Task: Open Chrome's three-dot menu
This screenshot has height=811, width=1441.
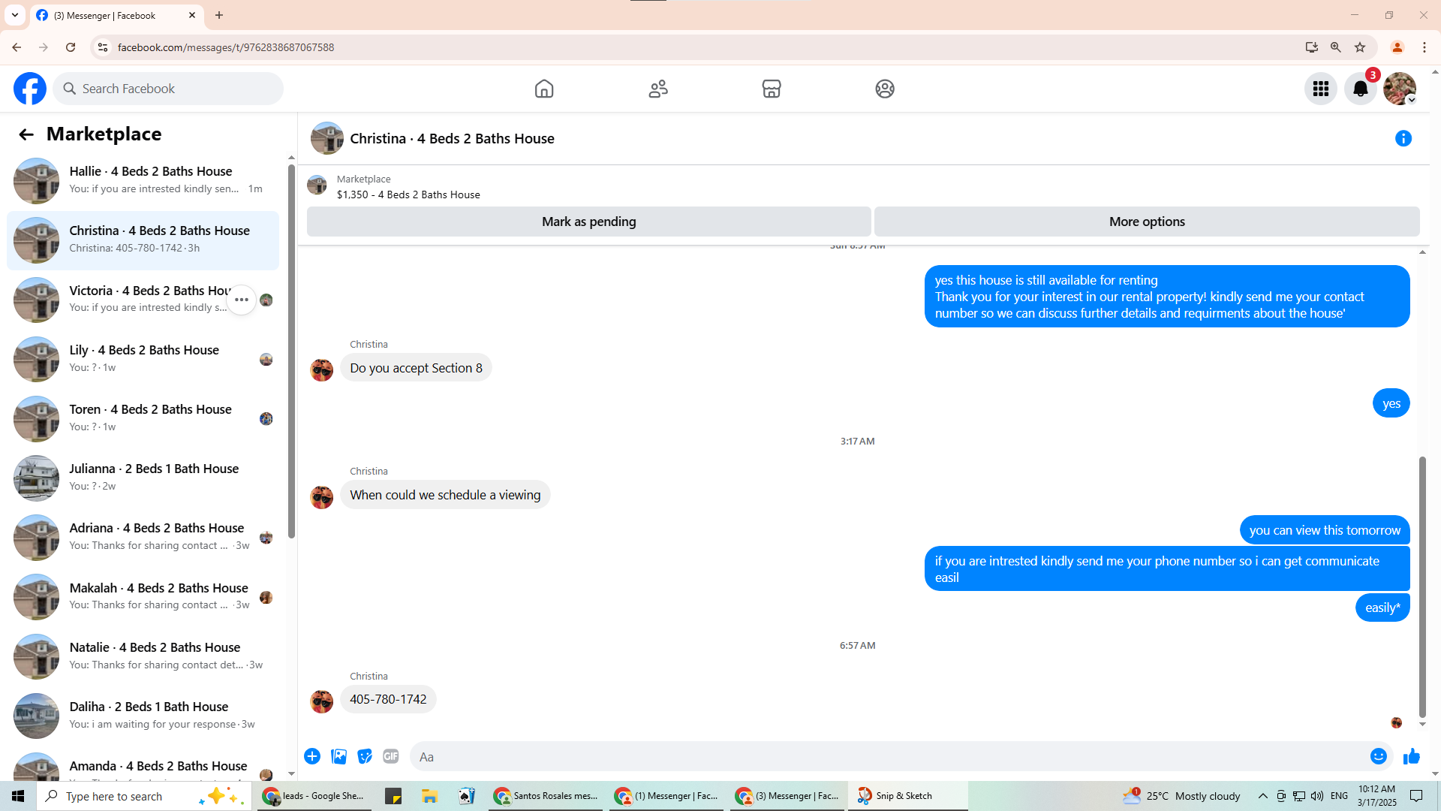Action: click(x=1424, y=47)
